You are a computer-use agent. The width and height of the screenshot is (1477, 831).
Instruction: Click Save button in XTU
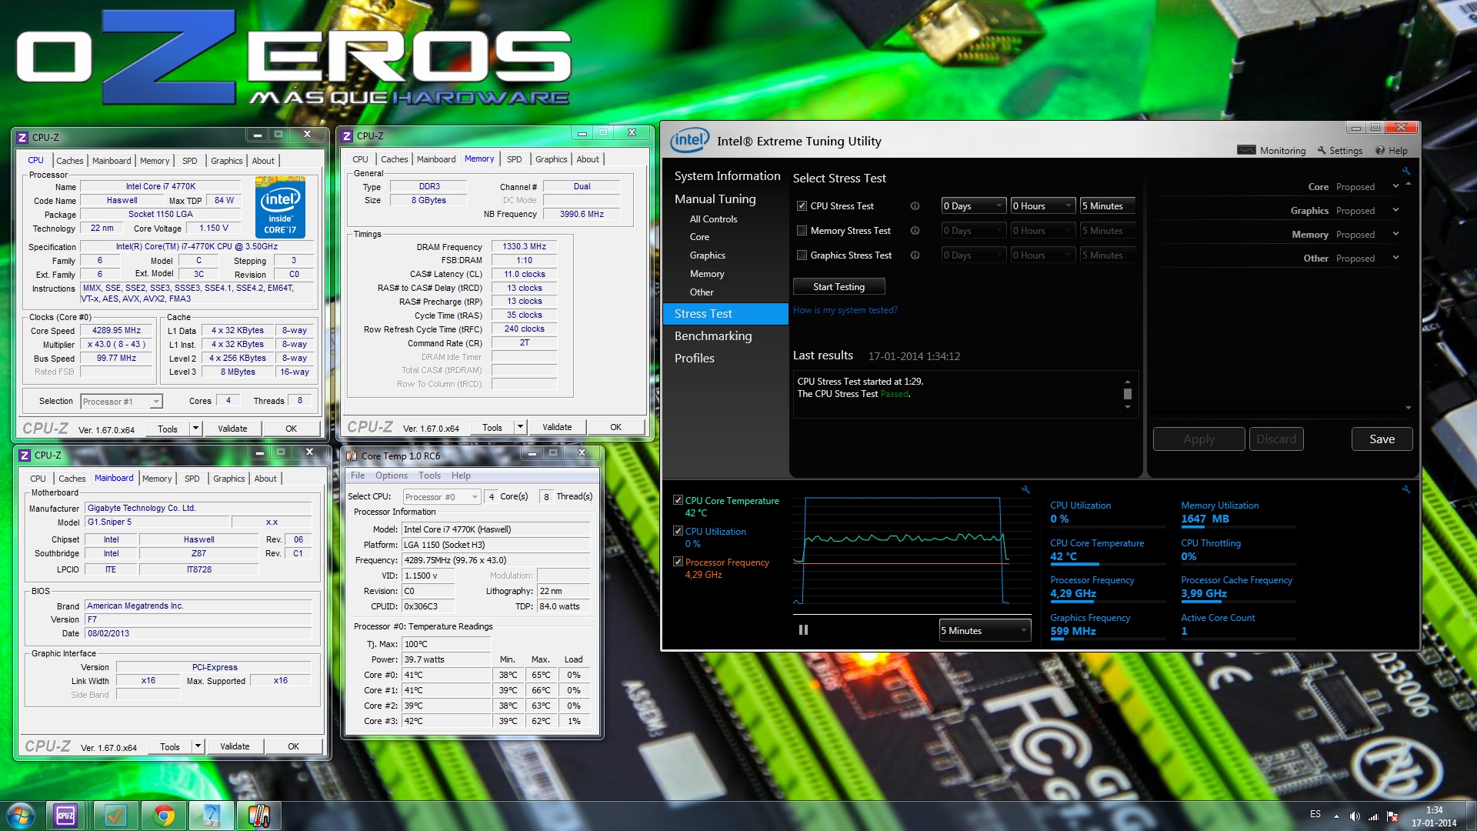[x=1382, y=439]
